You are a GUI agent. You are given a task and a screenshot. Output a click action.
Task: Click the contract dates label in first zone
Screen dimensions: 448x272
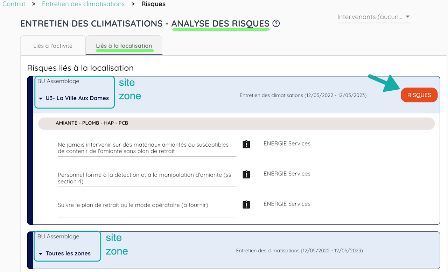pos(303,95)
